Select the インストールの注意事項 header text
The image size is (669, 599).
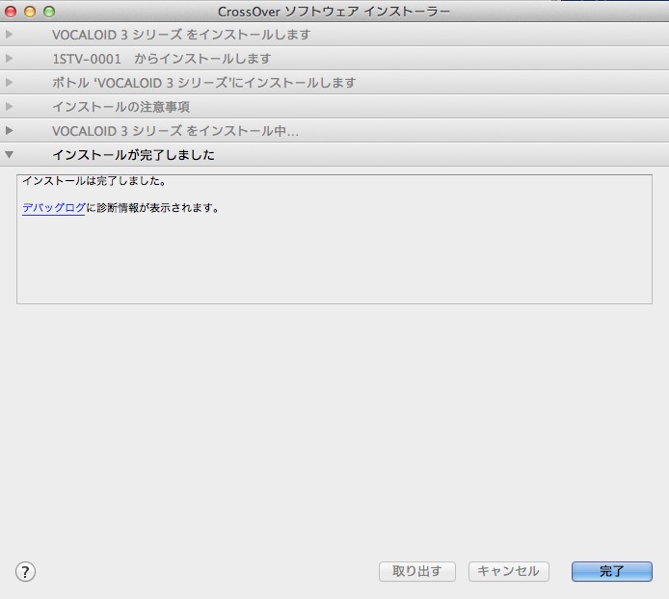coord(120,107)
